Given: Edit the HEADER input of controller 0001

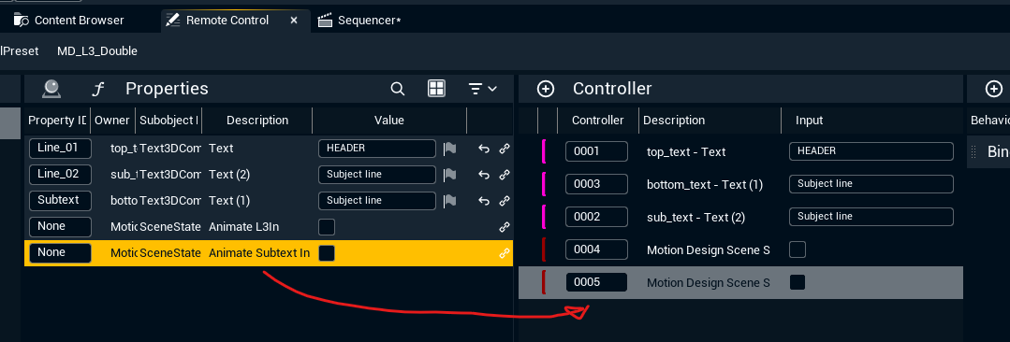Looking at the screenshot, I should point(871,151).
